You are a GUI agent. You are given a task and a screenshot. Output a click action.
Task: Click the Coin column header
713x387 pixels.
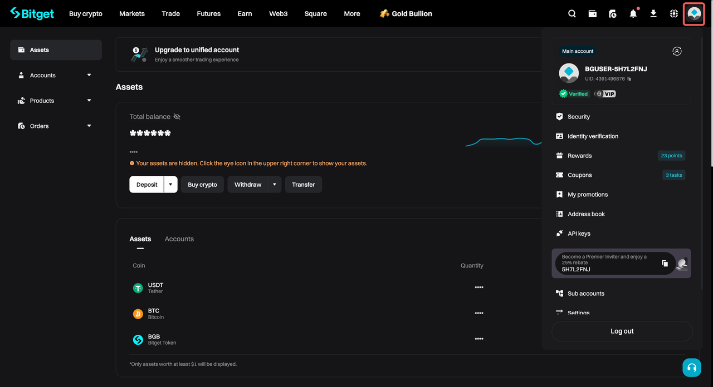[139, 266]
